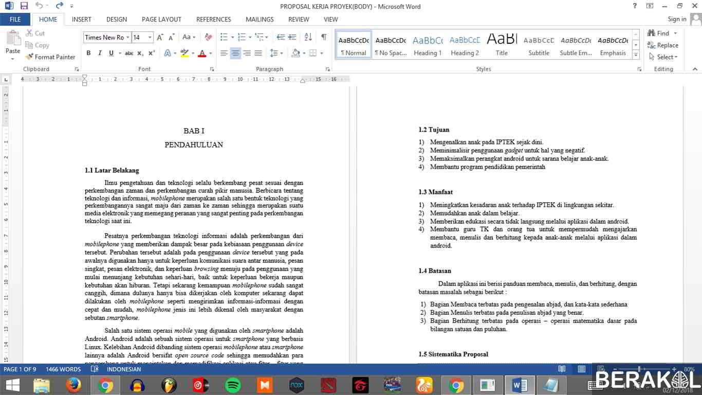This screenshot has width=702, height=395.
Task: Click the Paste clipboard icon
Action: click(13, 39)
